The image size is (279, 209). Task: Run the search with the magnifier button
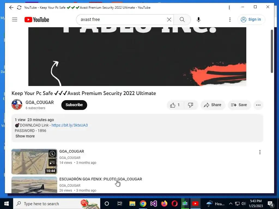[x=182, y=20]
